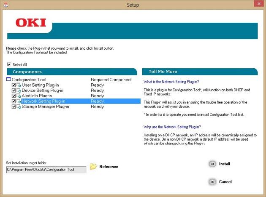Click the installation target folder field
This screenshot has width=266, height=197.
pyautogui.click(x=46, y=170)
